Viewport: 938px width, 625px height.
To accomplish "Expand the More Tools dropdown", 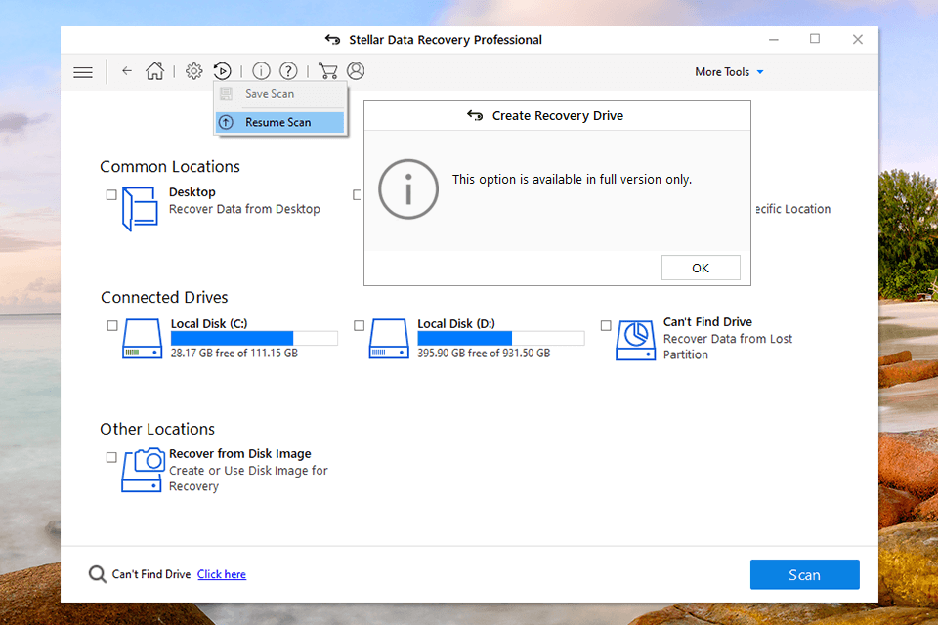I will tap(729, 72).
